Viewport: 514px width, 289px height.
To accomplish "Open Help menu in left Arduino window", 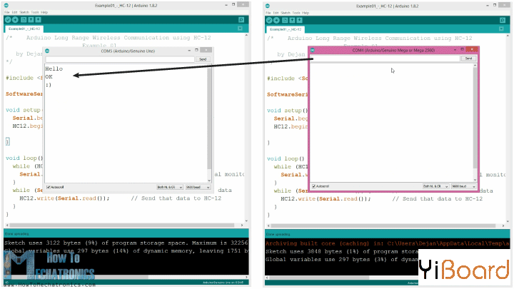I will click(x=44, y=12).
